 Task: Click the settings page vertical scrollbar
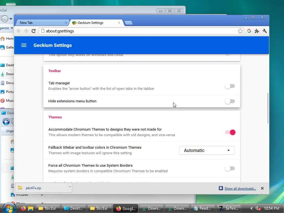coord(268,108)
